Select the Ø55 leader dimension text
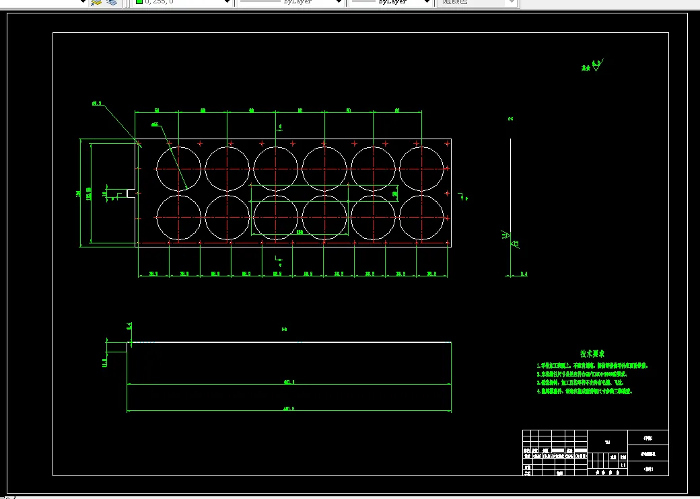 tap(155, 125)
